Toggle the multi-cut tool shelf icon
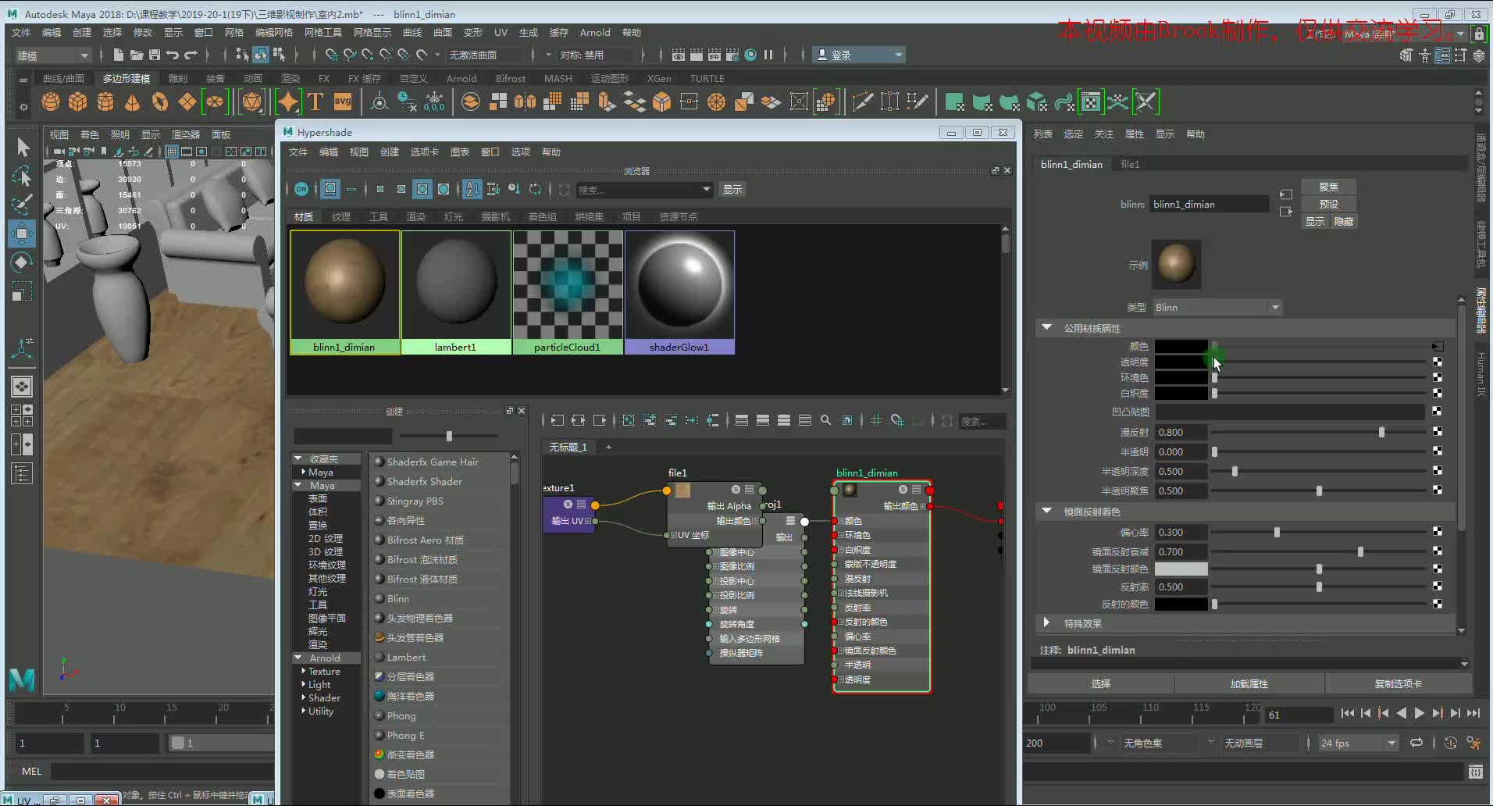Screen dimensions: 1493x806 [x=863, y=102]
